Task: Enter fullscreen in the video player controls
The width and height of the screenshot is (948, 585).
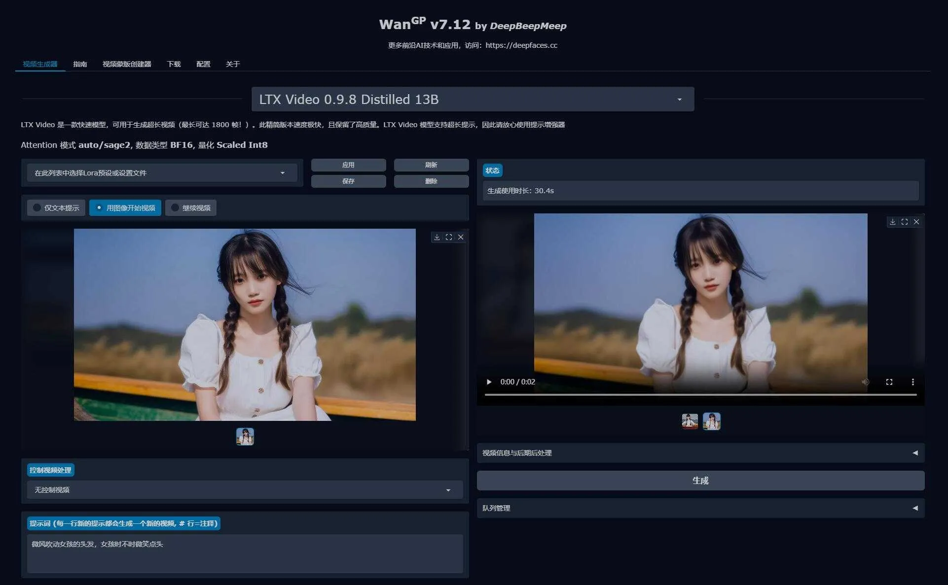Action: click(x=889, y=382)
